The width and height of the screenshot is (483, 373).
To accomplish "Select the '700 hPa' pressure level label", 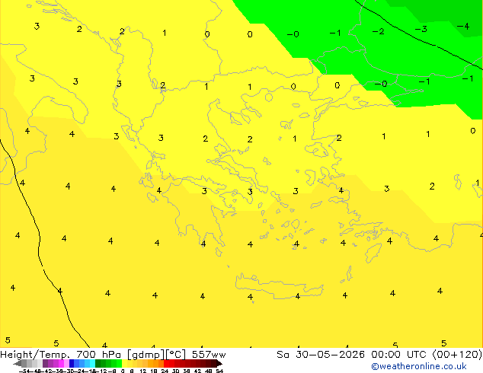I will pyautogui.click(x=98, y=355).
